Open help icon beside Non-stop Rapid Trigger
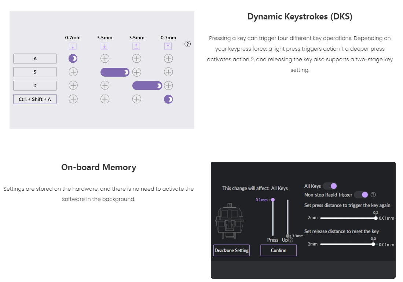Viewport: 403px width, 282px height. click(373, 195)
